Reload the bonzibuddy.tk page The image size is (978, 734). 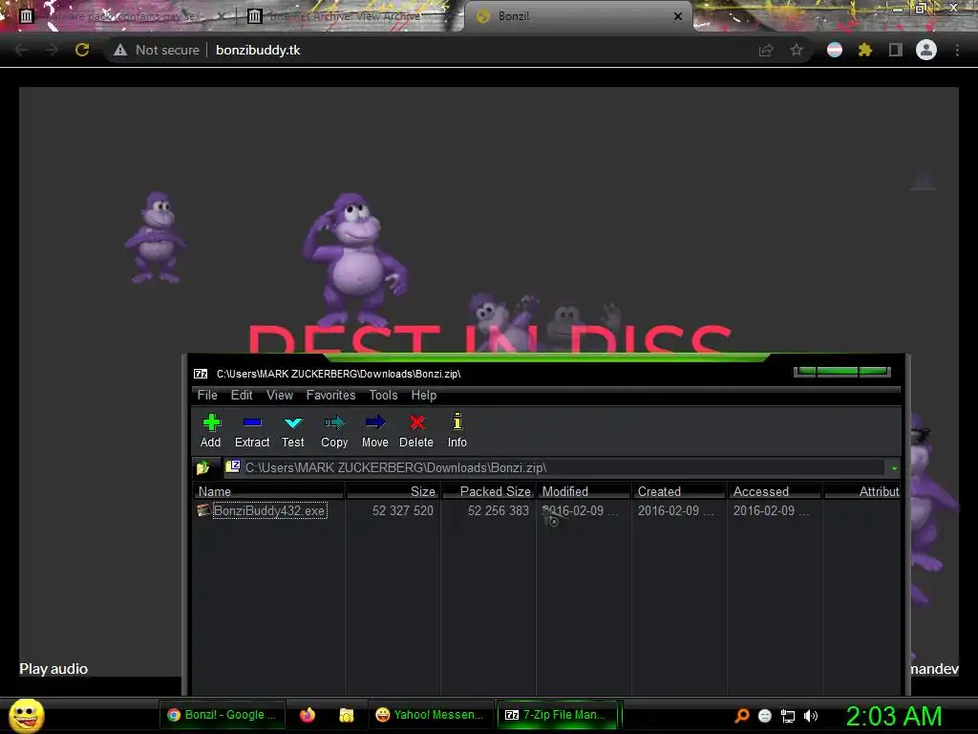tap(82, 50)
